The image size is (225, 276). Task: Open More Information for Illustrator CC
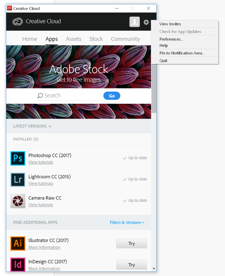pos(44,247)
